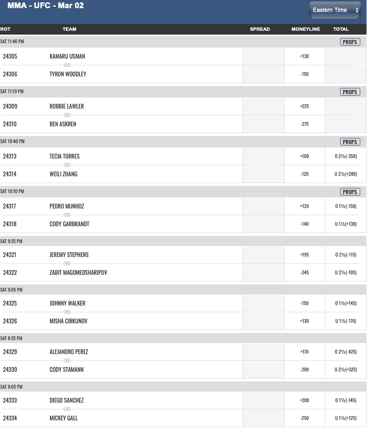This screenshot has height=430, width=367.
Task: Click the MONEYLINE column header
Action: click(306, 29)
